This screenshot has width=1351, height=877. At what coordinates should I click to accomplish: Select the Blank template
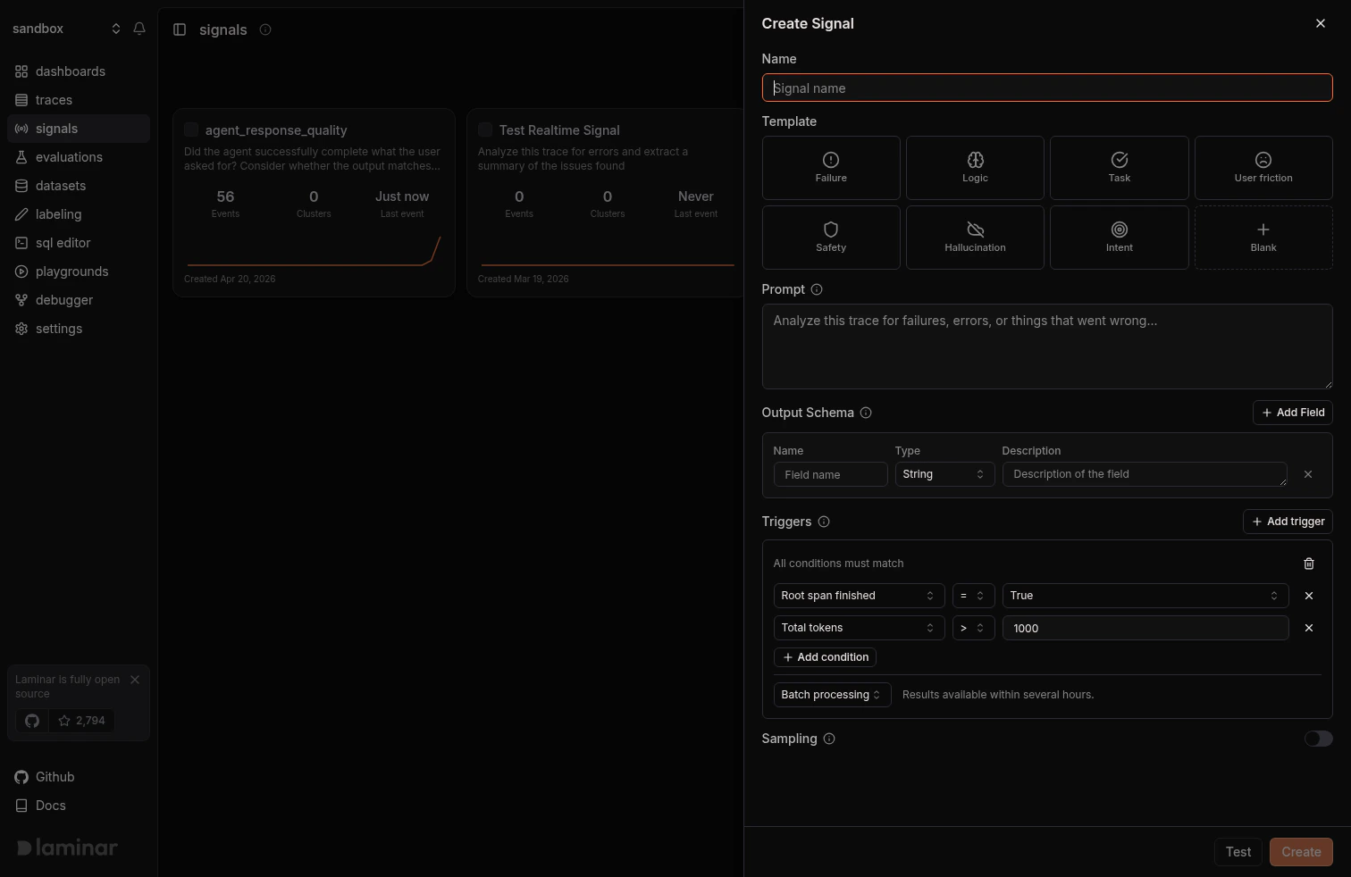coord(1263,238)
